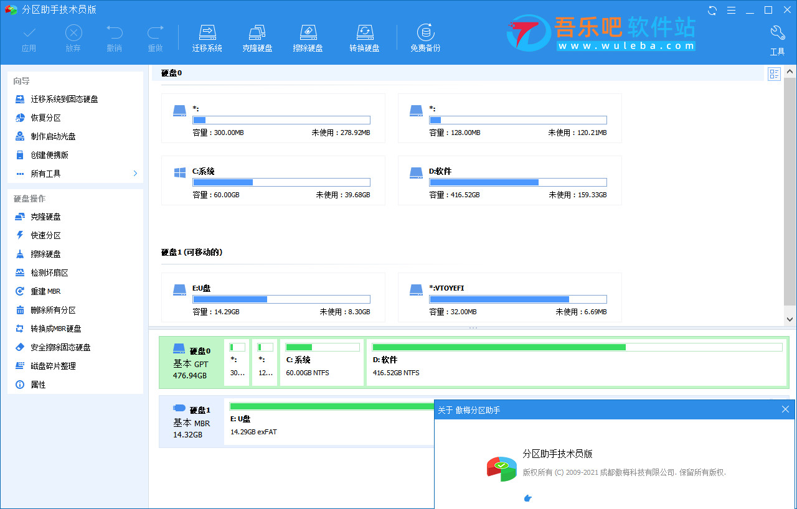
Task: Click the refresh icon in title bar
Action: point(713,10)
